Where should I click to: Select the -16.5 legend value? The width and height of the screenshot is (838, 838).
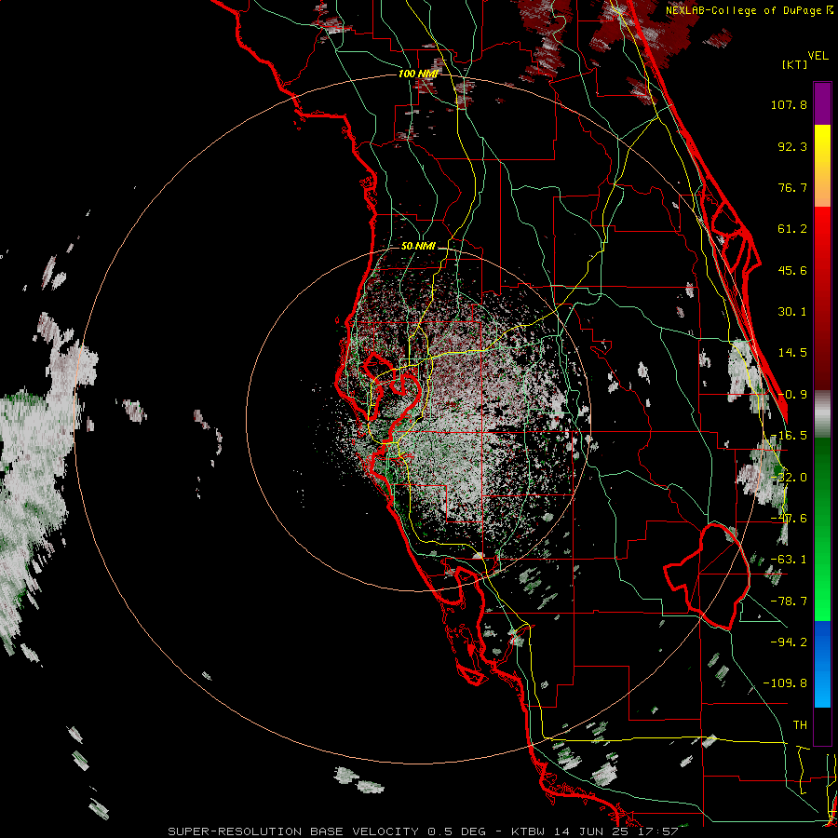[791, 436]
